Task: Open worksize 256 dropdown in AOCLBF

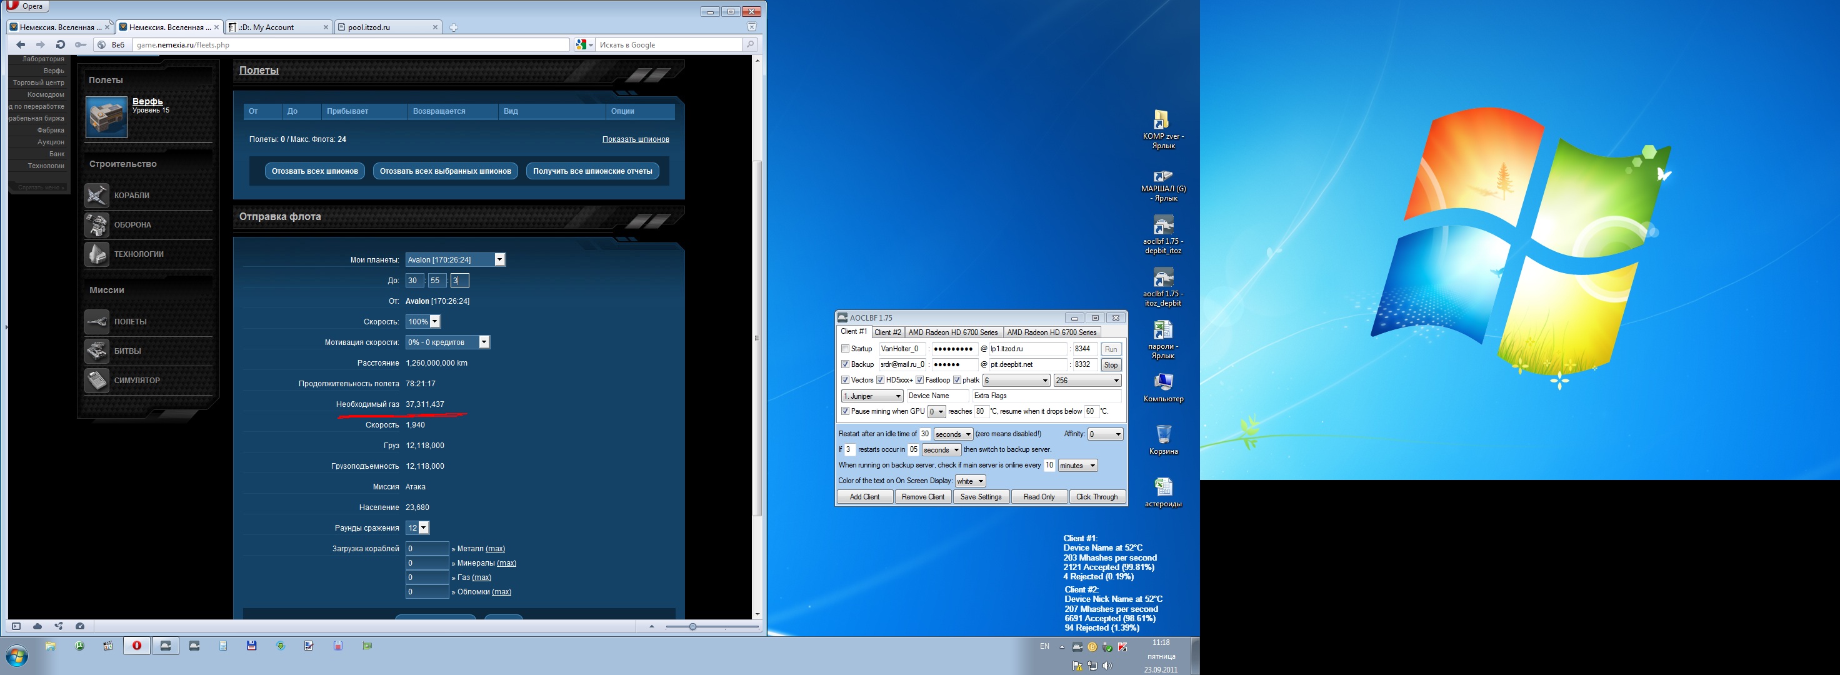Action: [x=1087, y=380]
